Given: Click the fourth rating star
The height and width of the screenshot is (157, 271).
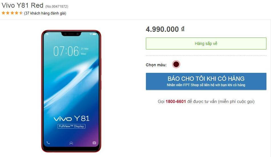Looking at the screenshot, I should [17, 13].
